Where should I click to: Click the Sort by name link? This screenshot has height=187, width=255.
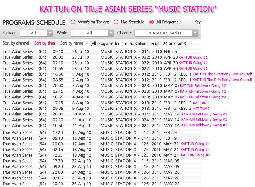[x=71, y=43]
